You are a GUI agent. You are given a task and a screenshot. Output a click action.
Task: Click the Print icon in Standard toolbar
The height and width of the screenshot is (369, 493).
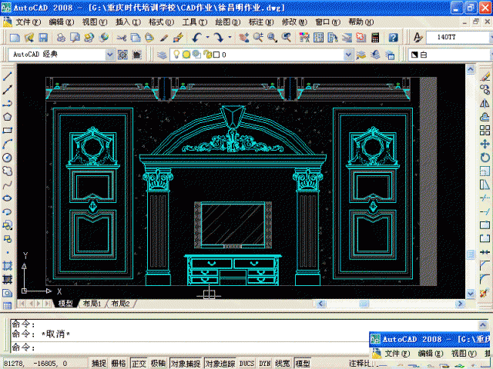(x=58, y=37)
